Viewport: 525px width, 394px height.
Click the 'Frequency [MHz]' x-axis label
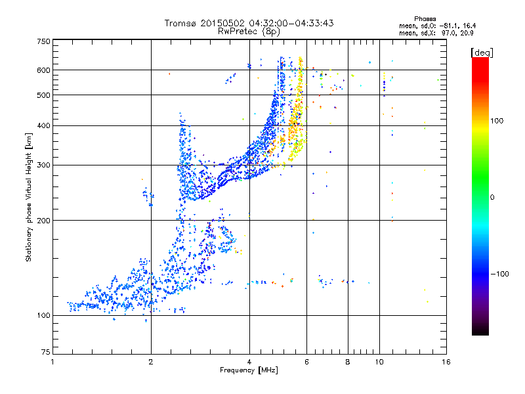tap(249, 370)
